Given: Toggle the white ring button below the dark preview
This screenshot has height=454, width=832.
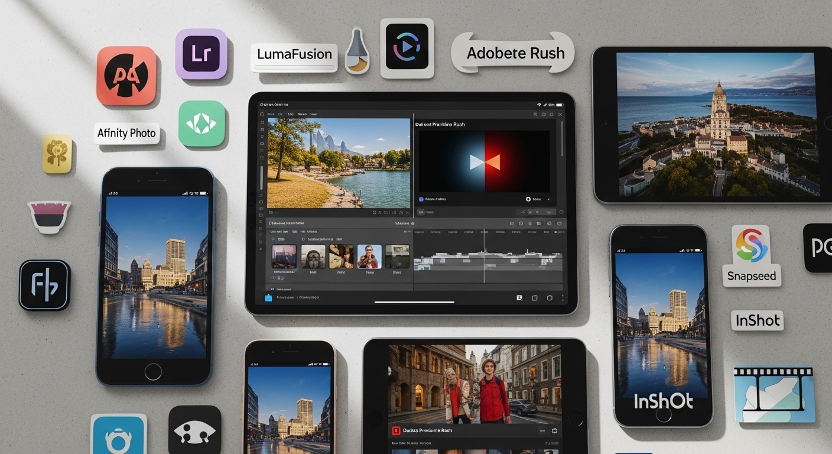Looking at the screenshot, I should pyautogui.click(x=528, y=200).
